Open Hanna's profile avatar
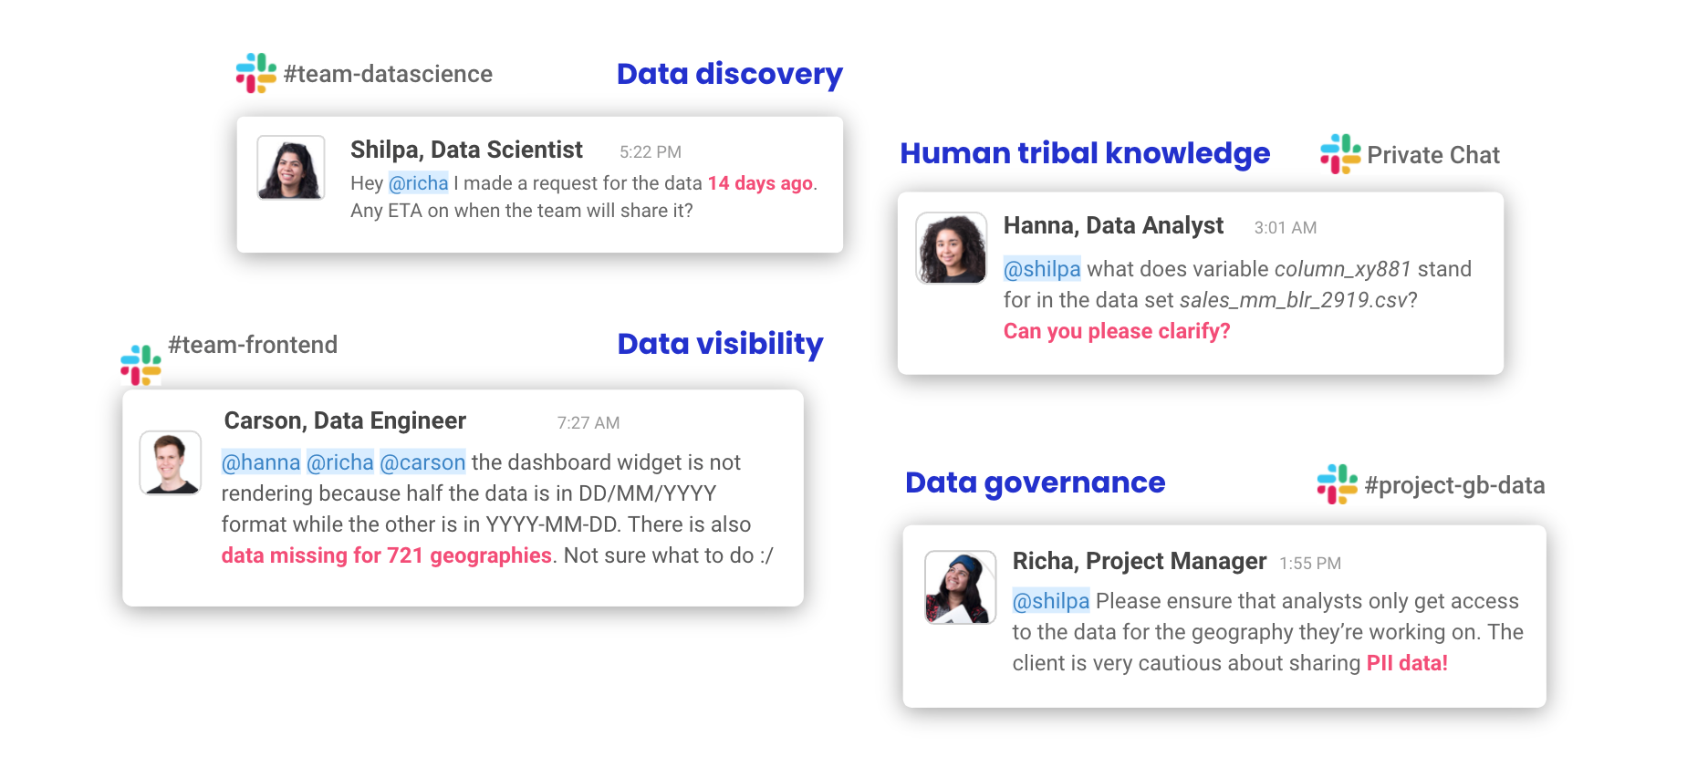The image size is (1708, 757). pos(951,248)
